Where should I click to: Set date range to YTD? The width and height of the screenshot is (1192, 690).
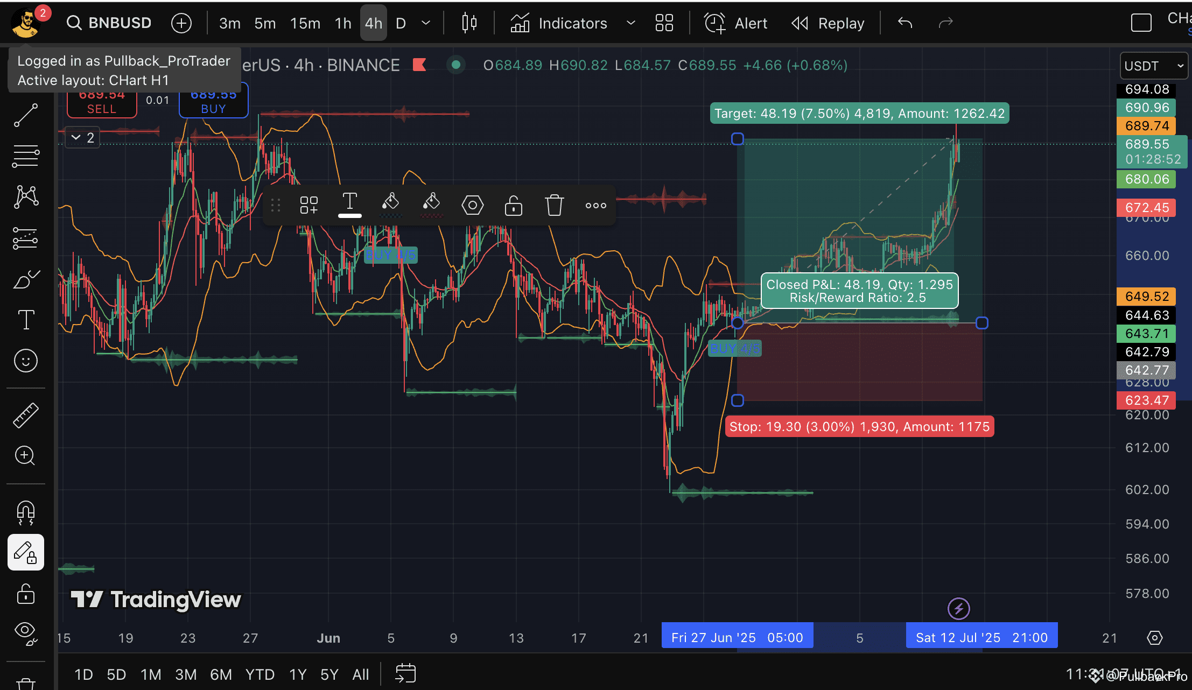pos(260,674)
